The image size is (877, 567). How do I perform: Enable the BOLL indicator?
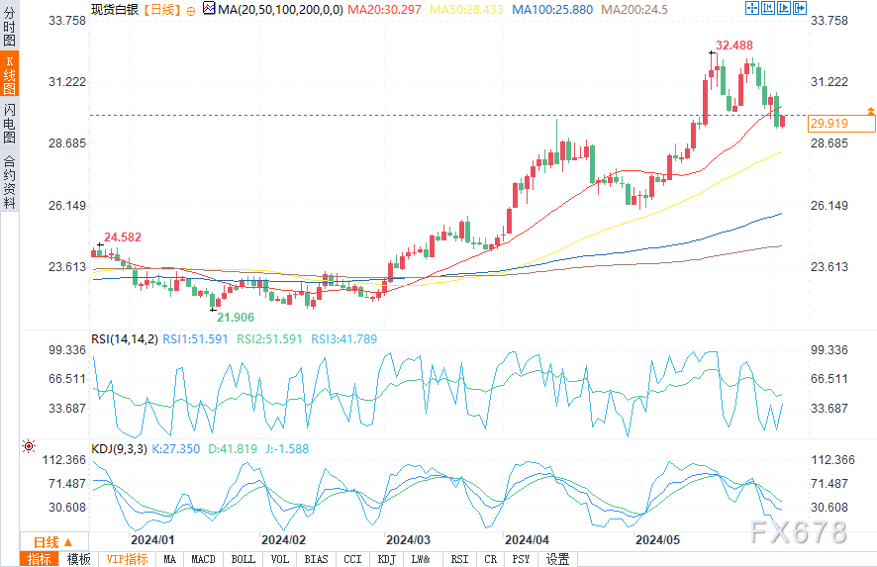tap(243, 559)
